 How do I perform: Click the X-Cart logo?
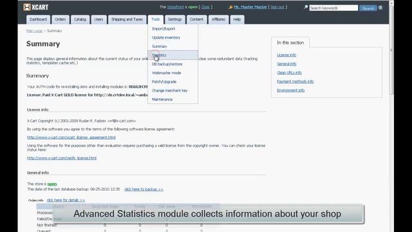(36, 7)
